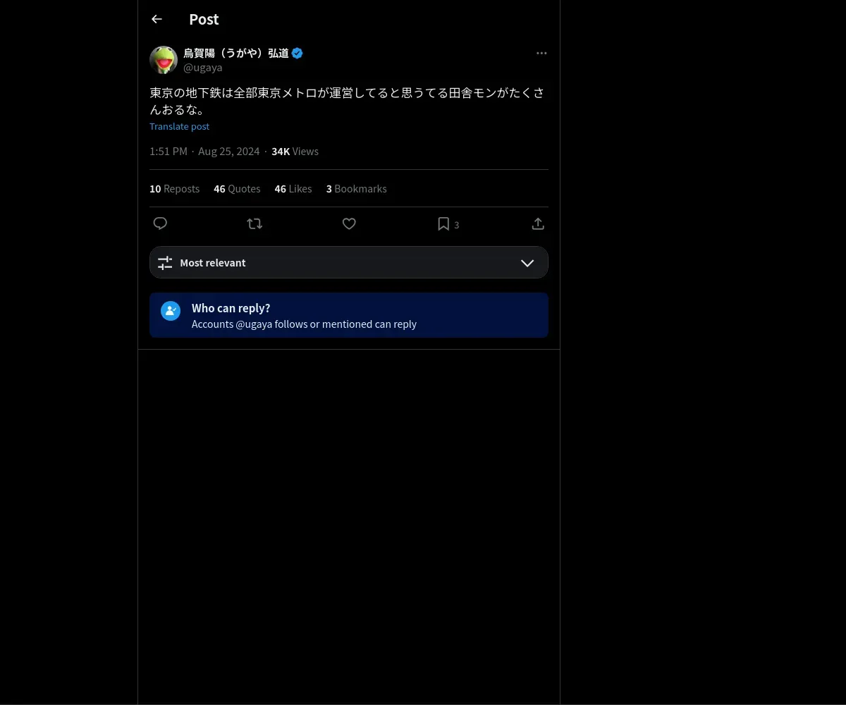Click the Who can reply person icon
The image size is (846, 705).
coord(171,311)
